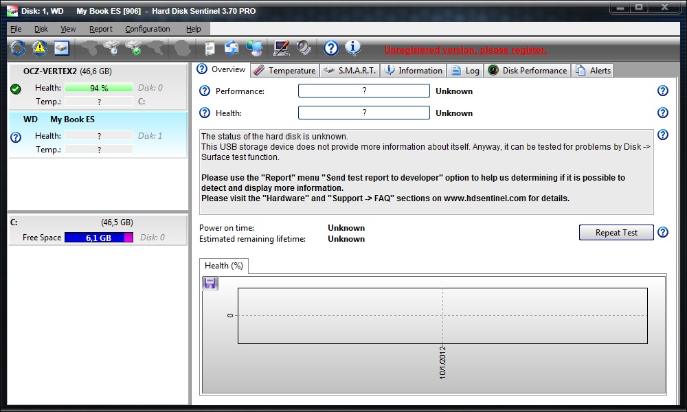Switch to the Information tab
The height and width of the screenshot is (412, 687).
(414, 71)
